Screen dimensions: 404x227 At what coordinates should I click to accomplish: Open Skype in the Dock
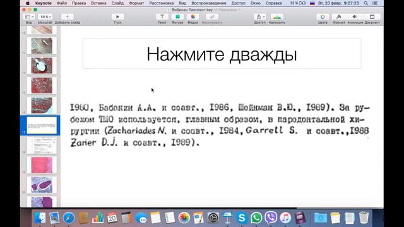242,218
